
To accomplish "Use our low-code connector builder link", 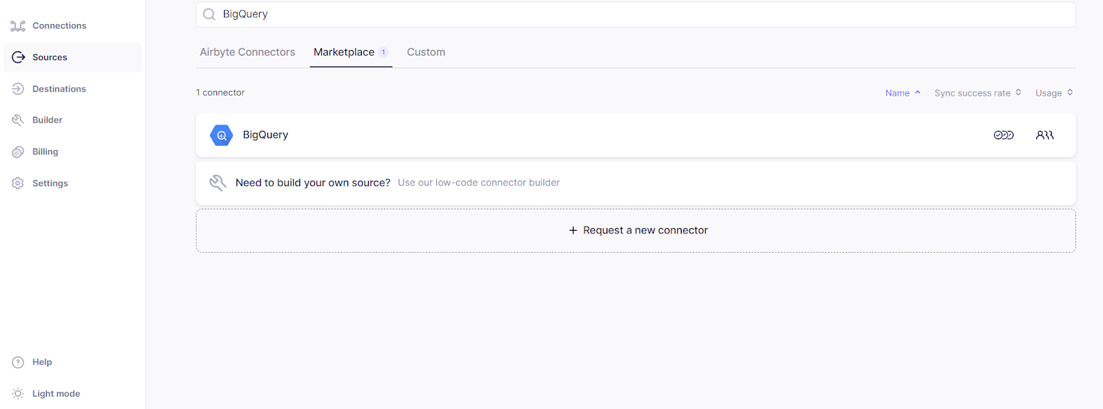I will 478,182.
